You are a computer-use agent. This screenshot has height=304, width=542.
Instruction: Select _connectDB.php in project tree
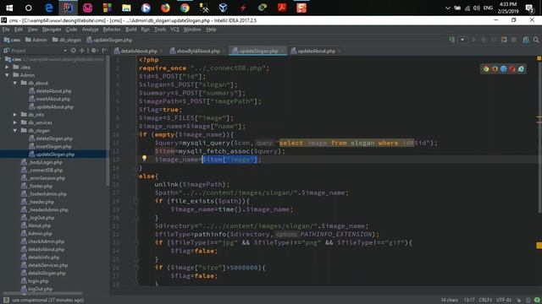[x=45, y=171]
